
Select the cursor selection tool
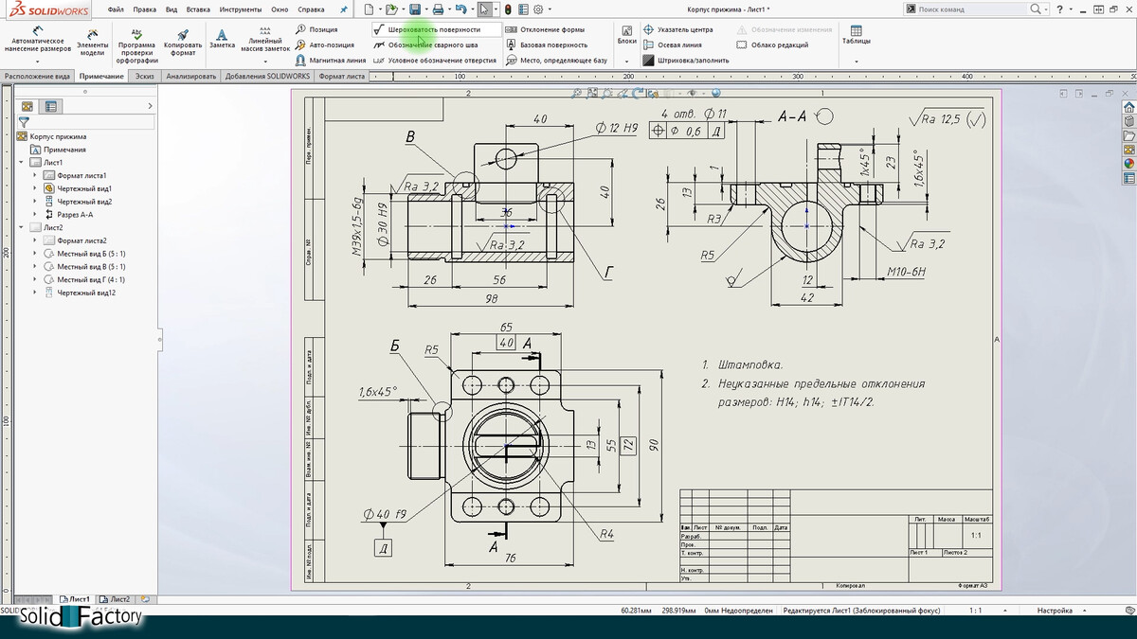pyautogui.click(x=484, y=9)
